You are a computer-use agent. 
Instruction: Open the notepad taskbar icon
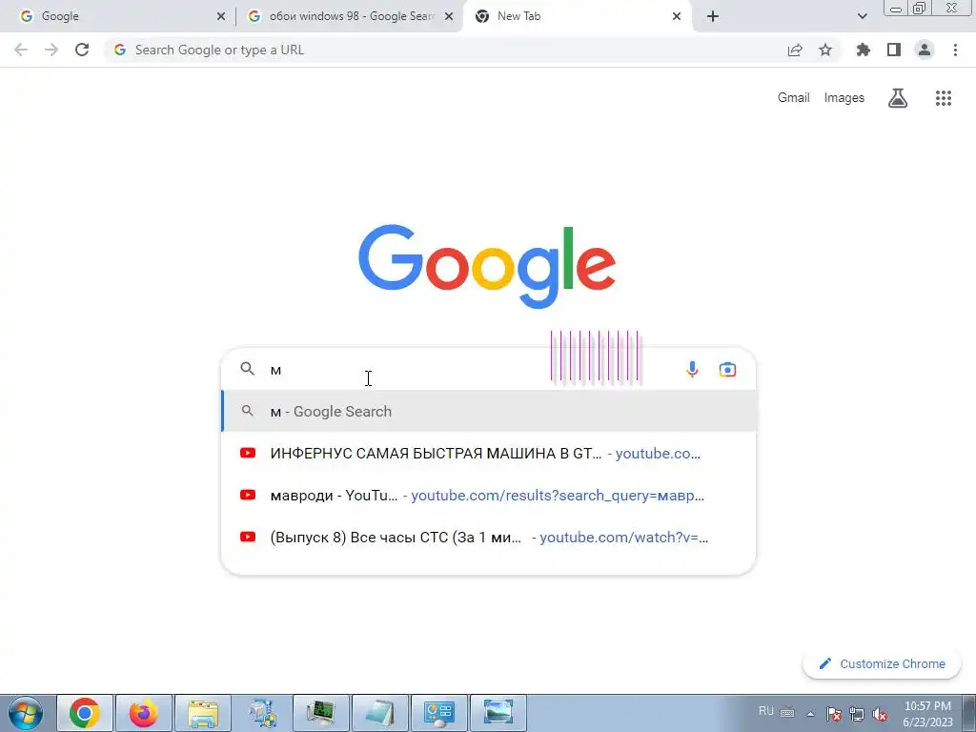coord(380,713)
